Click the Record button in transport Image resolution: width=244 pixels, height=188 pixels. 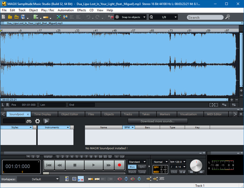tap(119, 165)
